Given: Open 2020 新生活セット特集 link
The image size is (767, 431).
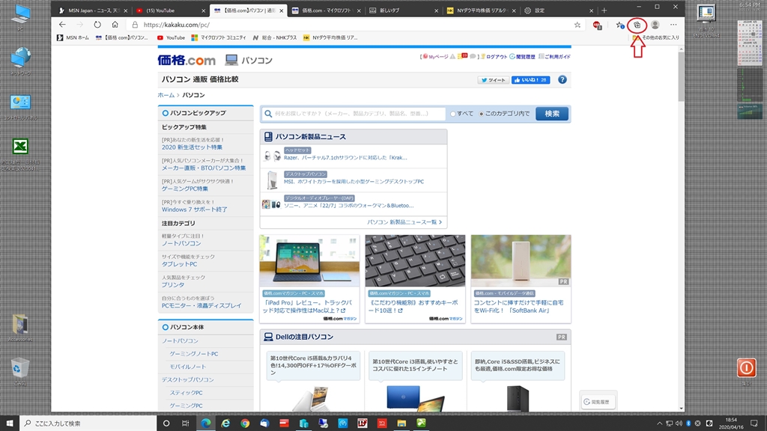Looking at the screenshot, I should tap(192, 147).
